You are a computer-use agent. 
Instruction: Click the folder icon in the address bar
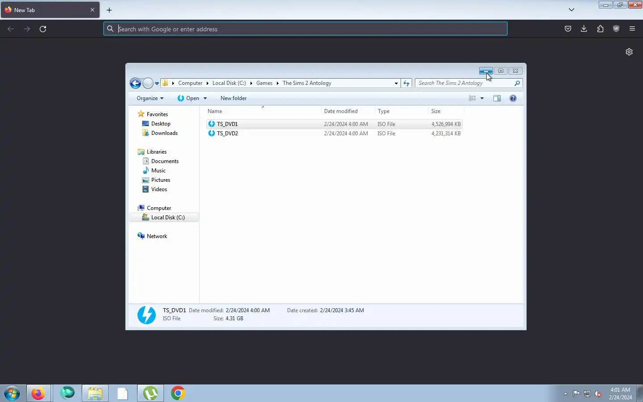tap(165, 83)
